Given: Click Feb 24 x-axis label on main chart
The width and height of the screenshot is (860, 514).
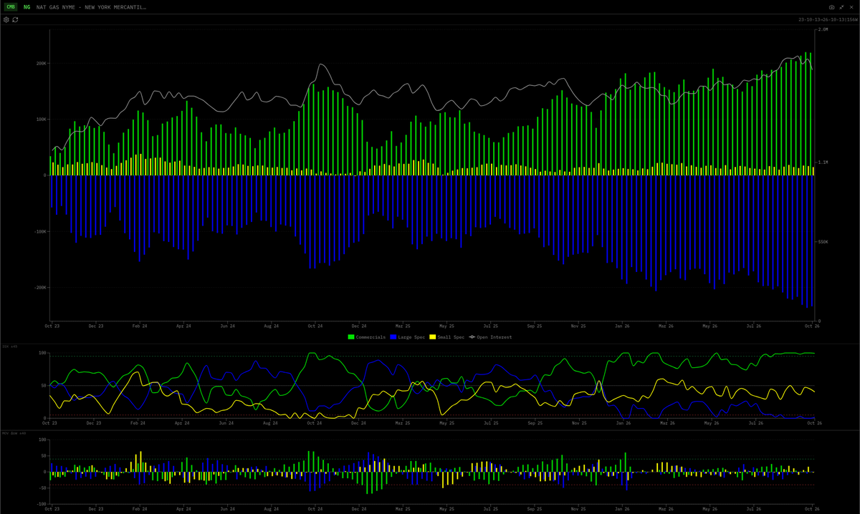Looking at the screenshot, I should 140,326.
